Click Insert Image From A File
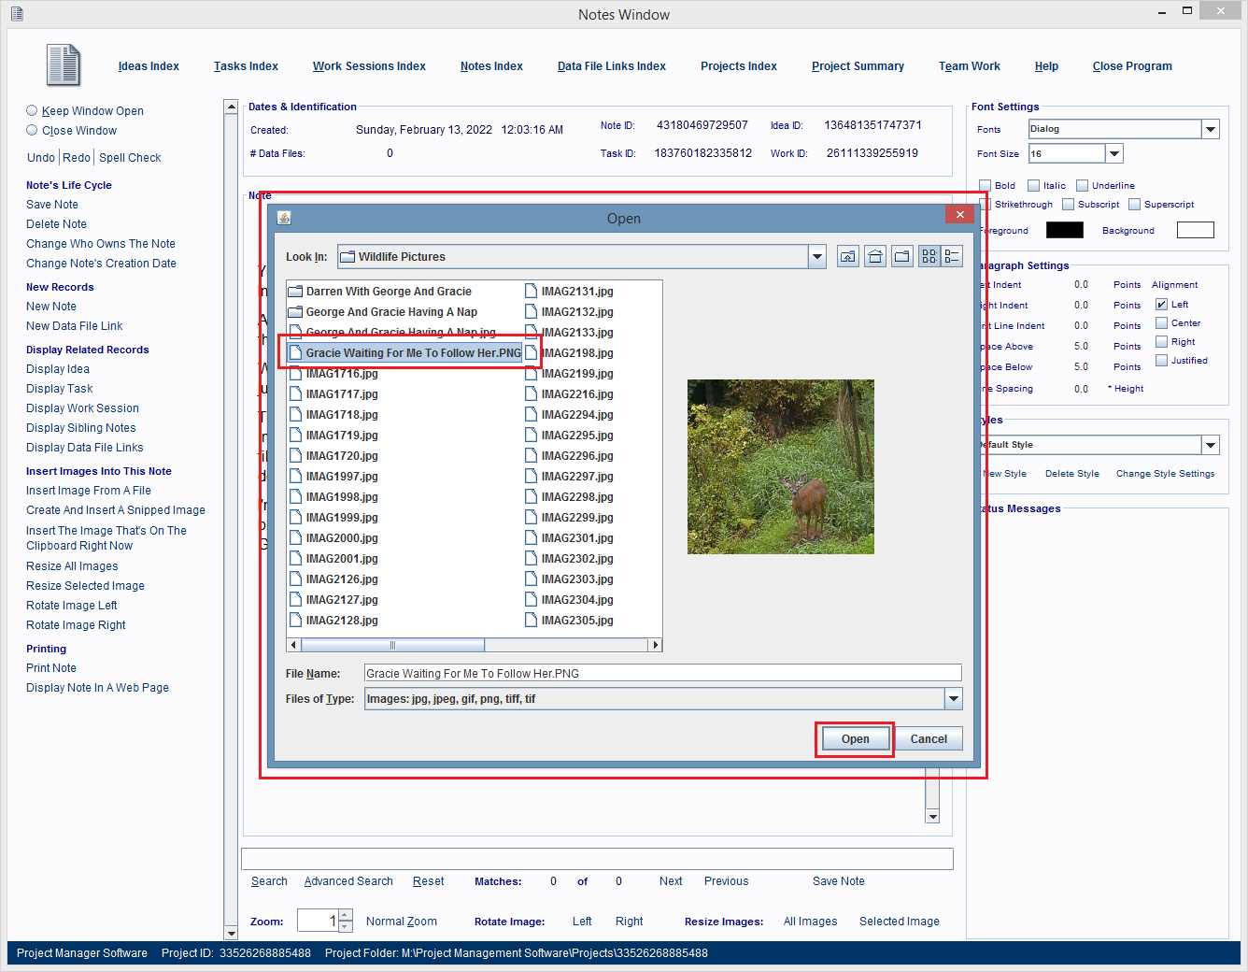This screenshot has height=972, width=1248. click(x=89, y=491)
